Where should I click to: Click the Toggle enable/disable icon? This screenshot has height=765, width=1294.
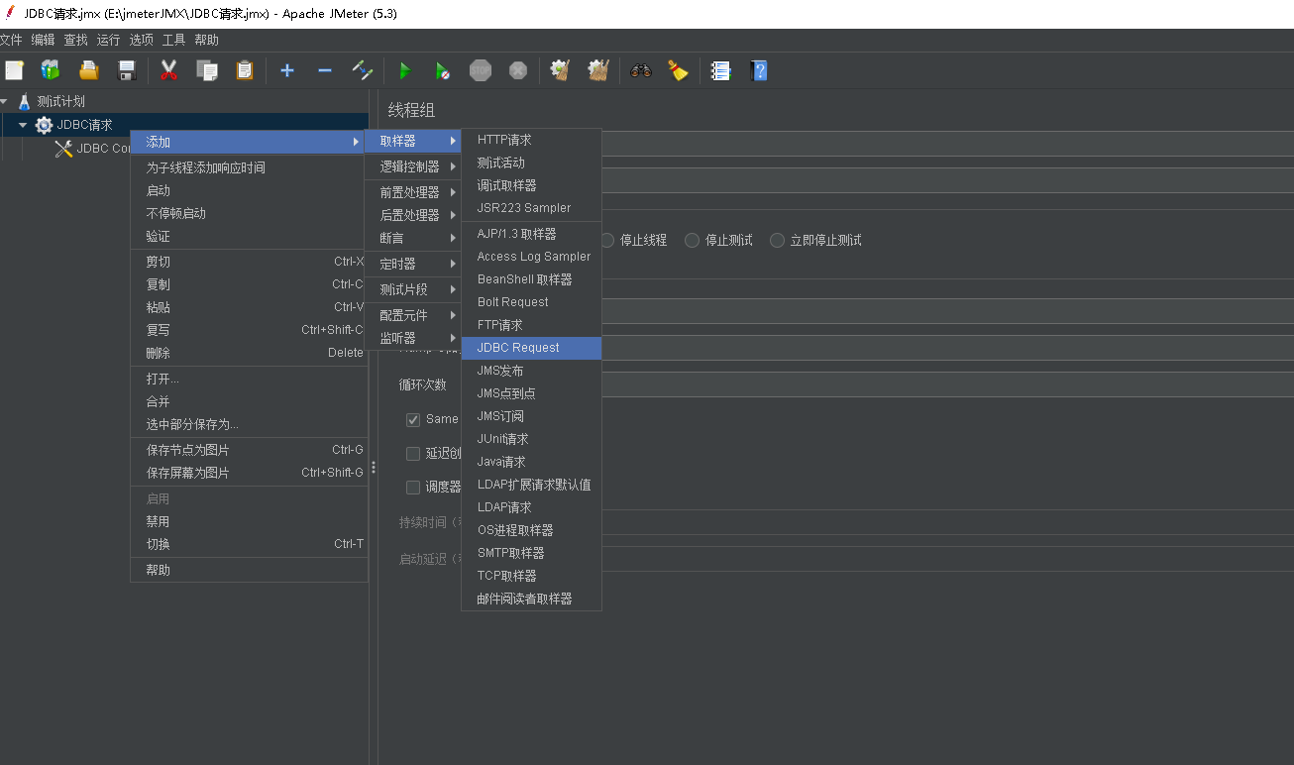click(x=363, y=70)
